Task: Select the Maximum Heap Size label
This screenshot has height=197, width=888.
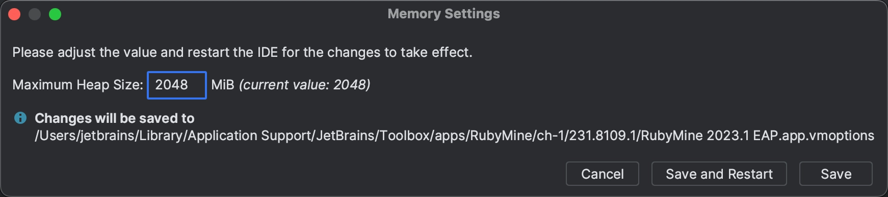Action: 78,85
